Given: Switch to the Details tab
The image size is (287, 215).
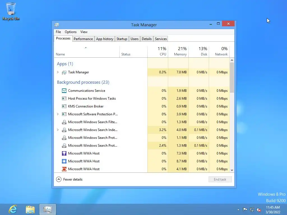Looking at the screenshot, I should pyautogui.click(x=147, y=39).
